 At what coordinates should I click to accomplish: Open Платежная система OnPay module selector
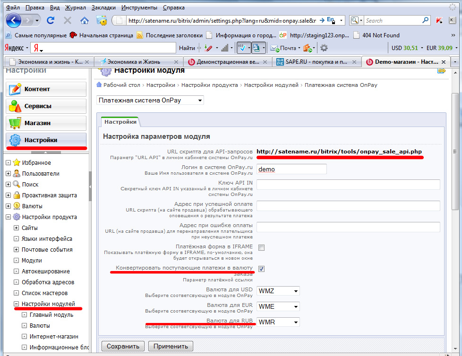pyautogui.click(x=150, y=100)
